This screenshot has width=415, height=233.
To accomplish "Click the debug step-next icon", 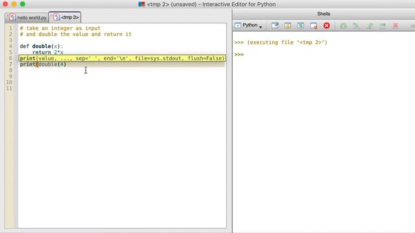I will coord(356,26).
